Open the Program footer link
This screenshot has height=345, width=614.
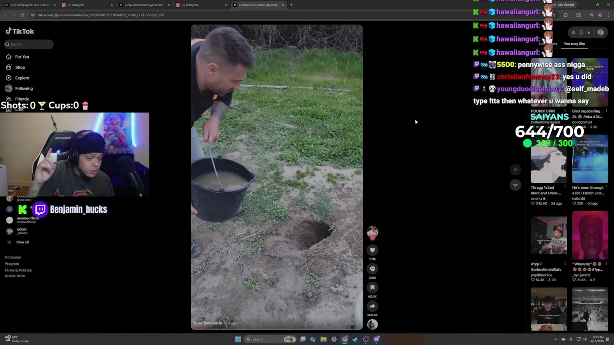point(12,264)
